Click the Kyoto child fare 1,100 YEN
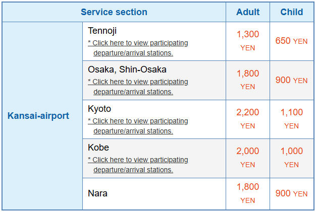The width and height of the screenshot is (316, 212). click(x=292, y=119)
